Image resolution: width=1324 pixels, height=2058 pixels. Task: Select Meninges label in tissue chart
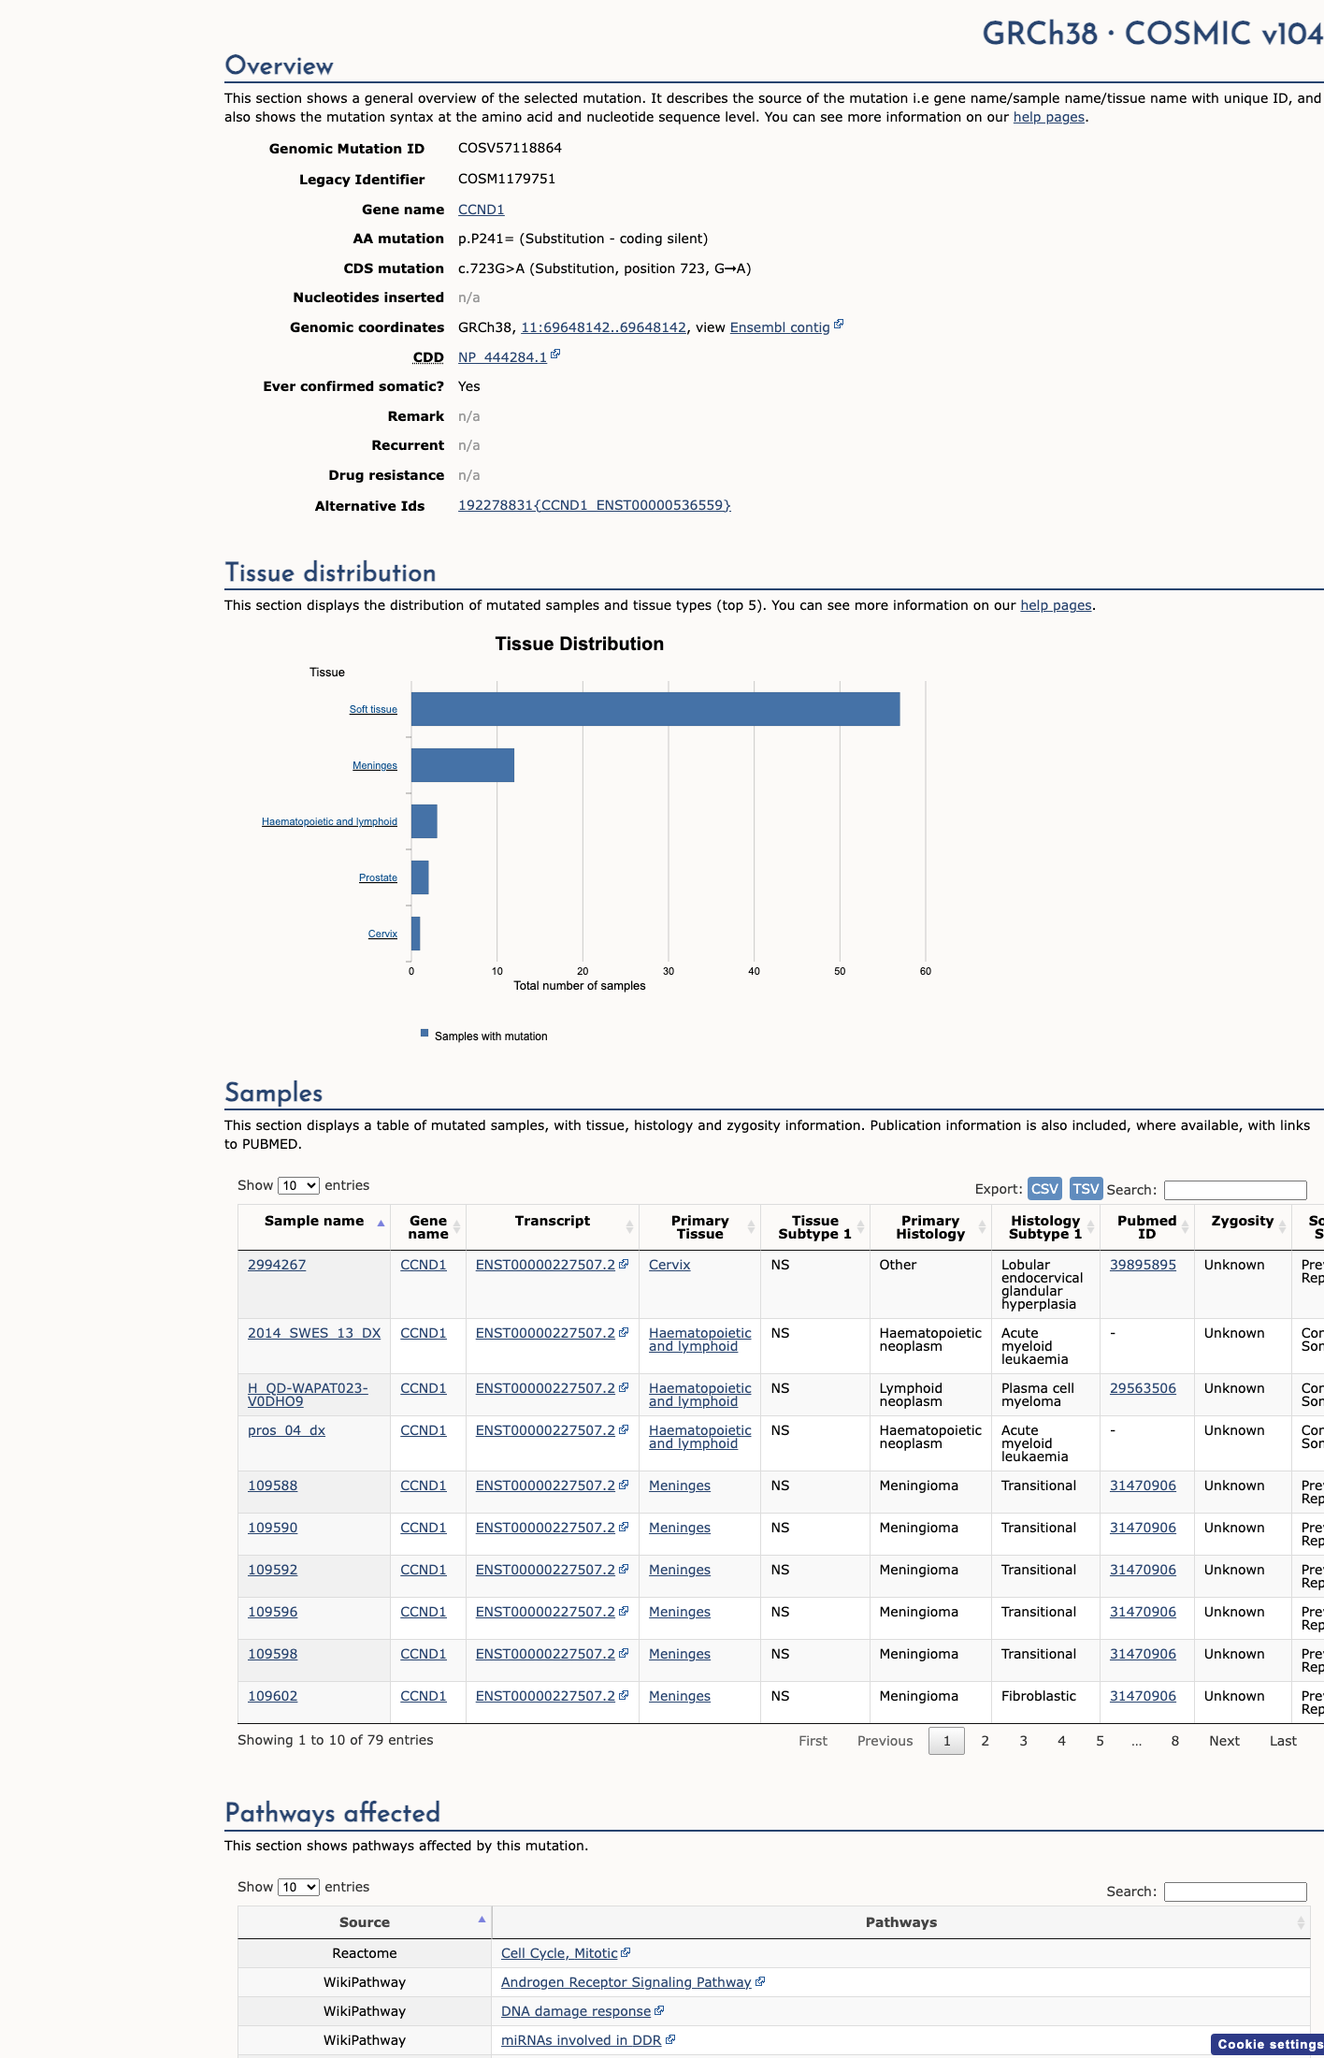pyautogui.click(x=375, y=765)
